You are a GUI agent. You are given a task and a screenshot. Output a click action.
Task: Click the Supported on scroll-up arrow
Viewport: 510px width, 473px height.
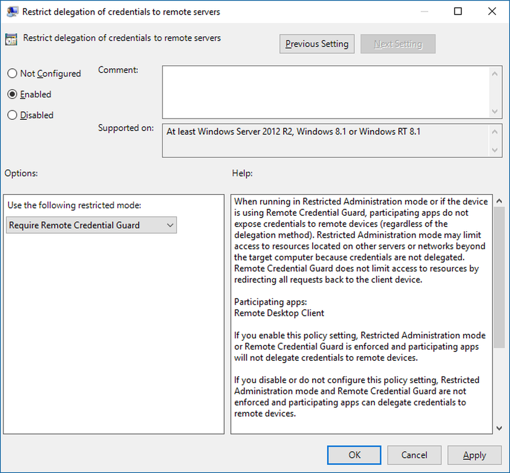[494, 132]
